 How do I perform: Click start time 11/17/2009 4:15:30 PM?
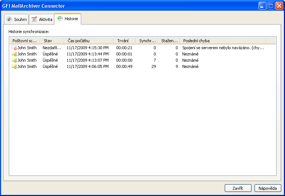88,48
